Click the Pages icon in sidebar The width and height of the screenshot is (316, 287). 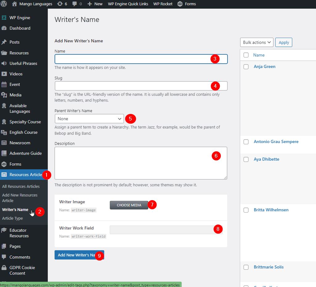(4, 246)
